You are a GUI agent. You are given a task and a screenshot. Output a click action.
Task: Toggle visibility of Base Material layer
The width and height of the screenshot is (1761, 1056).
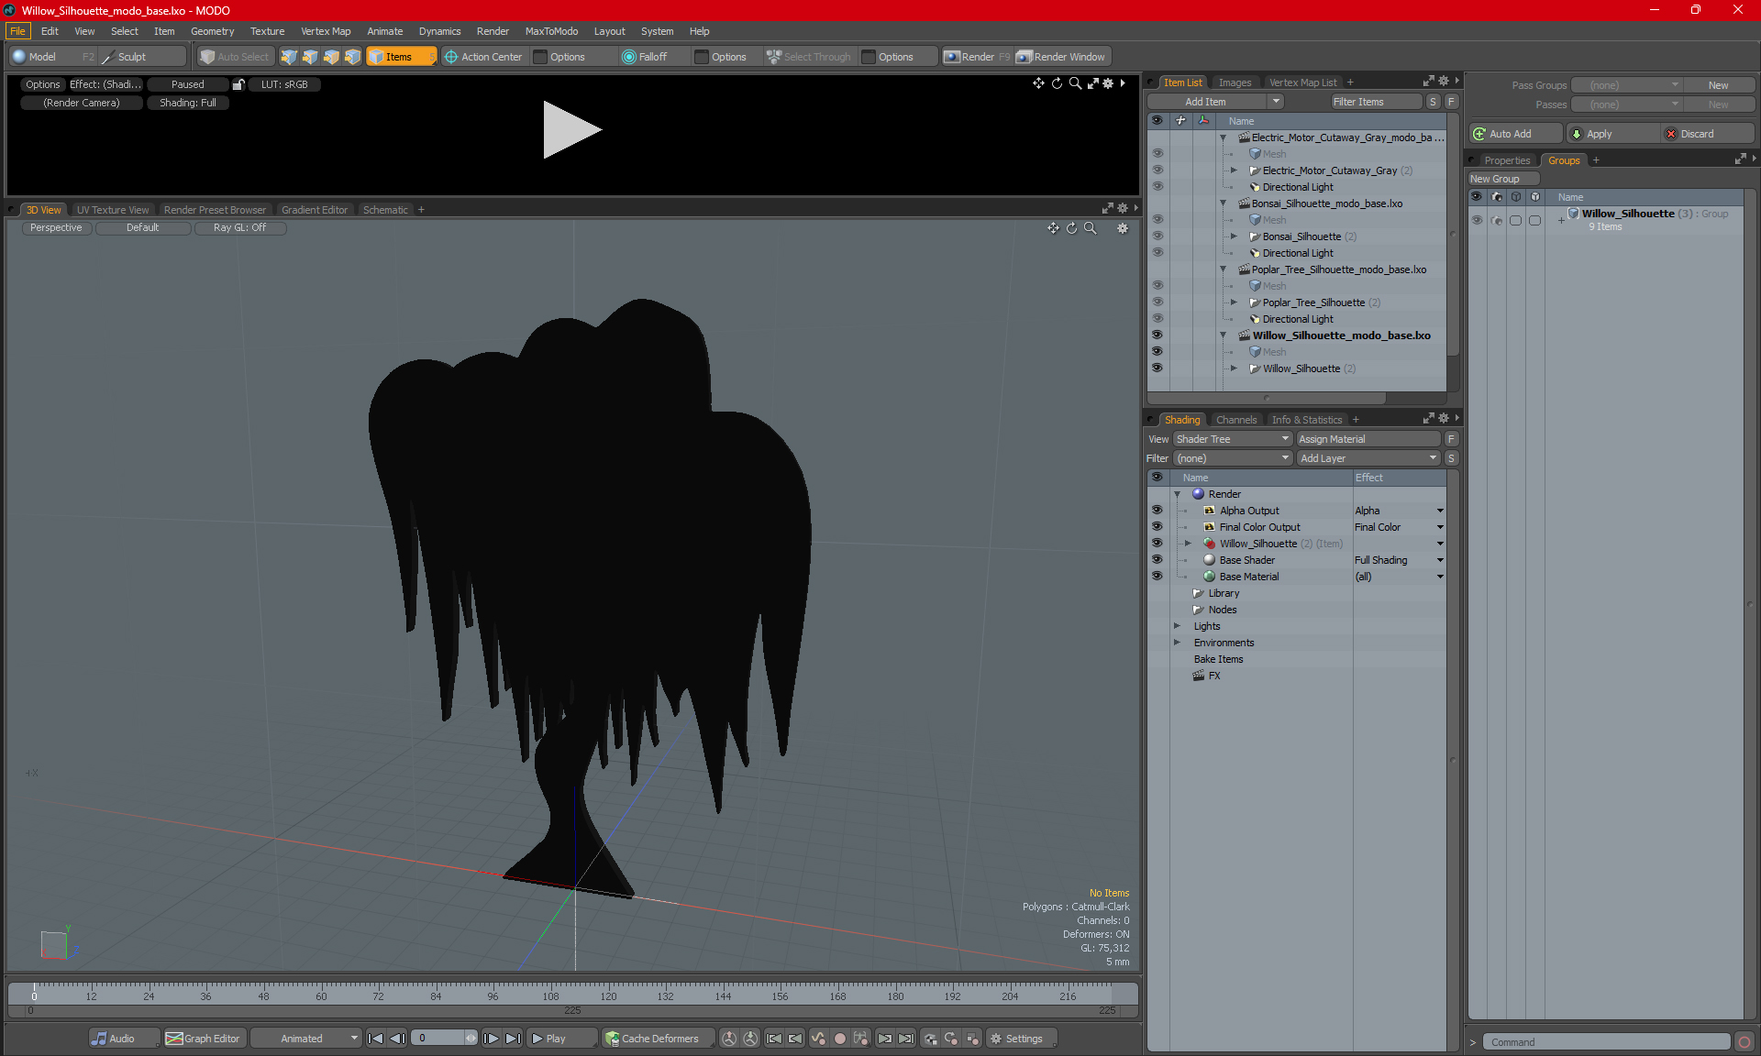(1157, 577)
